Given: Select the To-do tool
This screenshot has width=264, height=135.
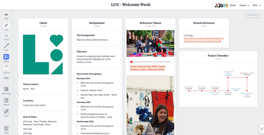Looking at the screenshot, I should [6, 37].
